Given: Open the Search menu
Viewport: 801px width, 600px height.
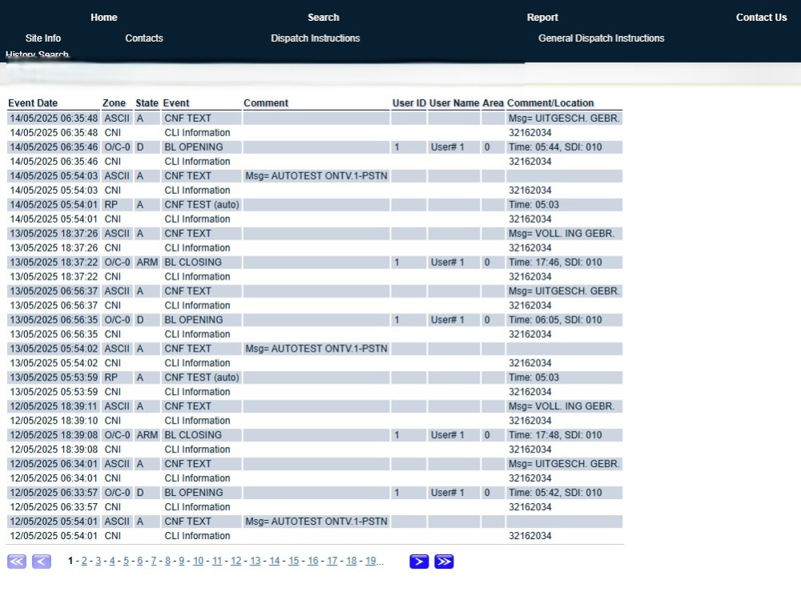Looking at the screenshot, I should 323,18.
